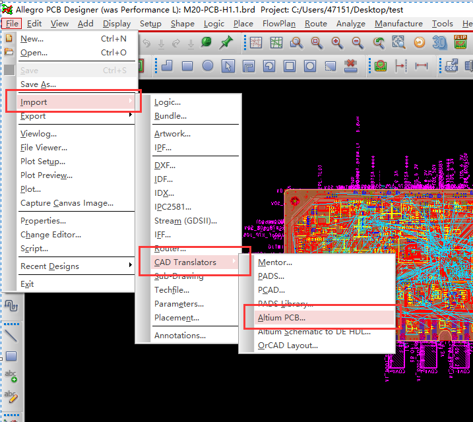Screen dimensions: 473x422
Task: Click Viewlog... in File menu
Action: [76, 134]
